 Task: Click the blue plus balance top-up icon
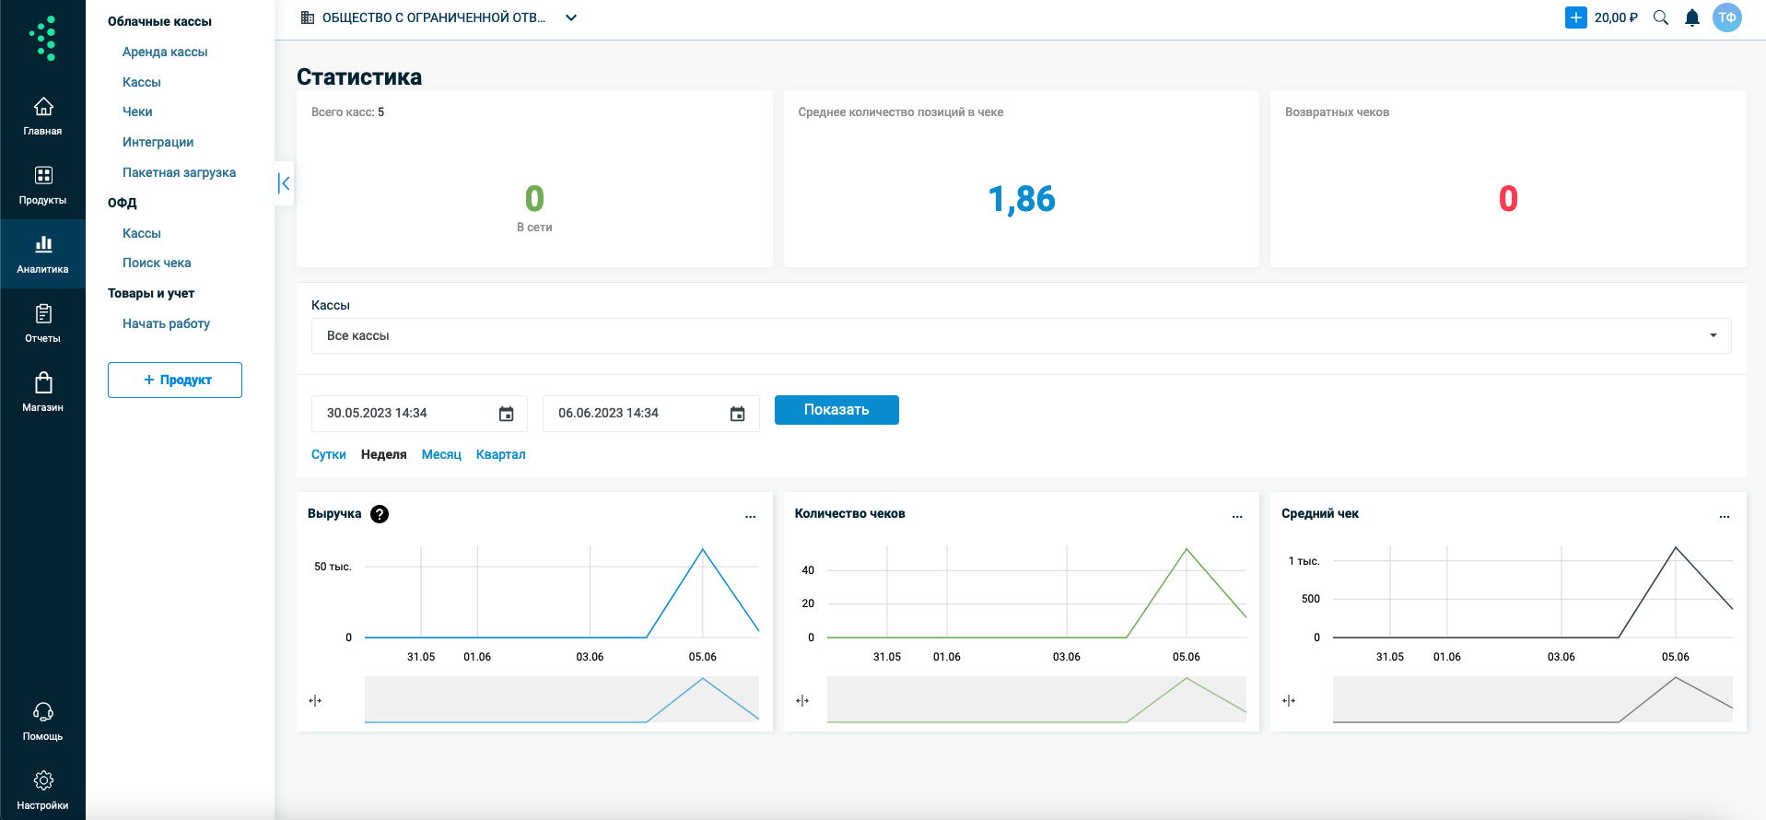point(1576,18)
